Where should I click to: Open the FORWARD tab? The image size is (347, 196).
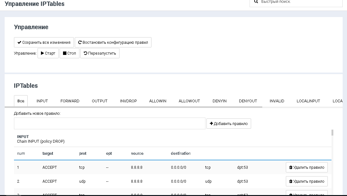pos(70,101)
